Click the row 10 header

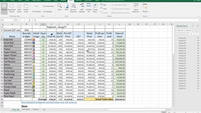pyautogui.click(x=2, y=59)
